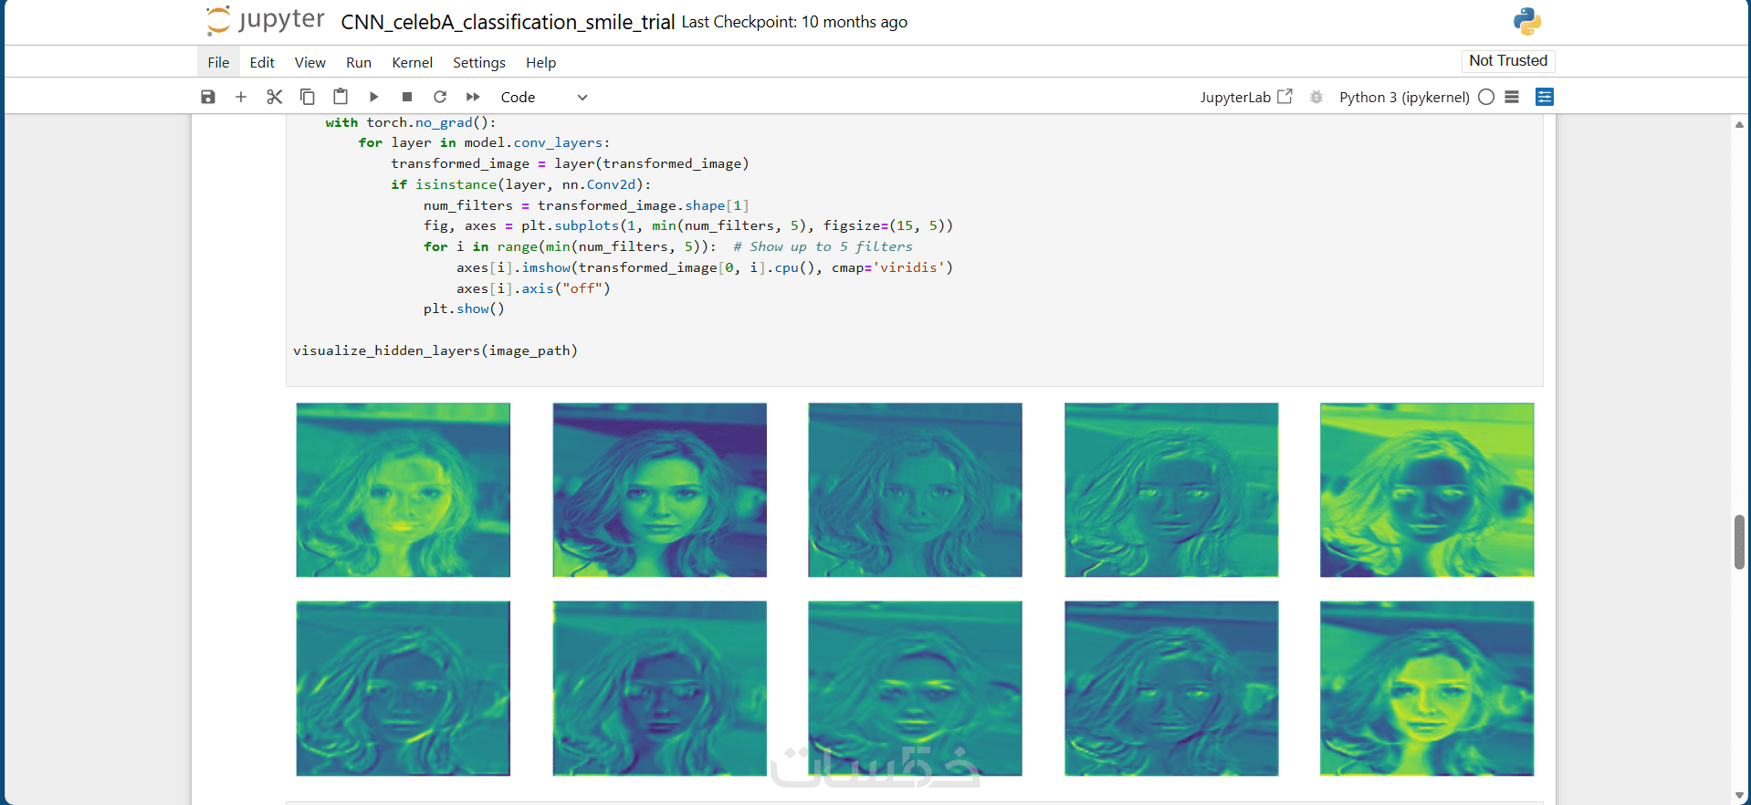This screenshot has height=805, width=1751.
Task: Click the 'transformed_image = layer(transformed_image)' line
Action: pyautogui.click(x=570, y=163)
